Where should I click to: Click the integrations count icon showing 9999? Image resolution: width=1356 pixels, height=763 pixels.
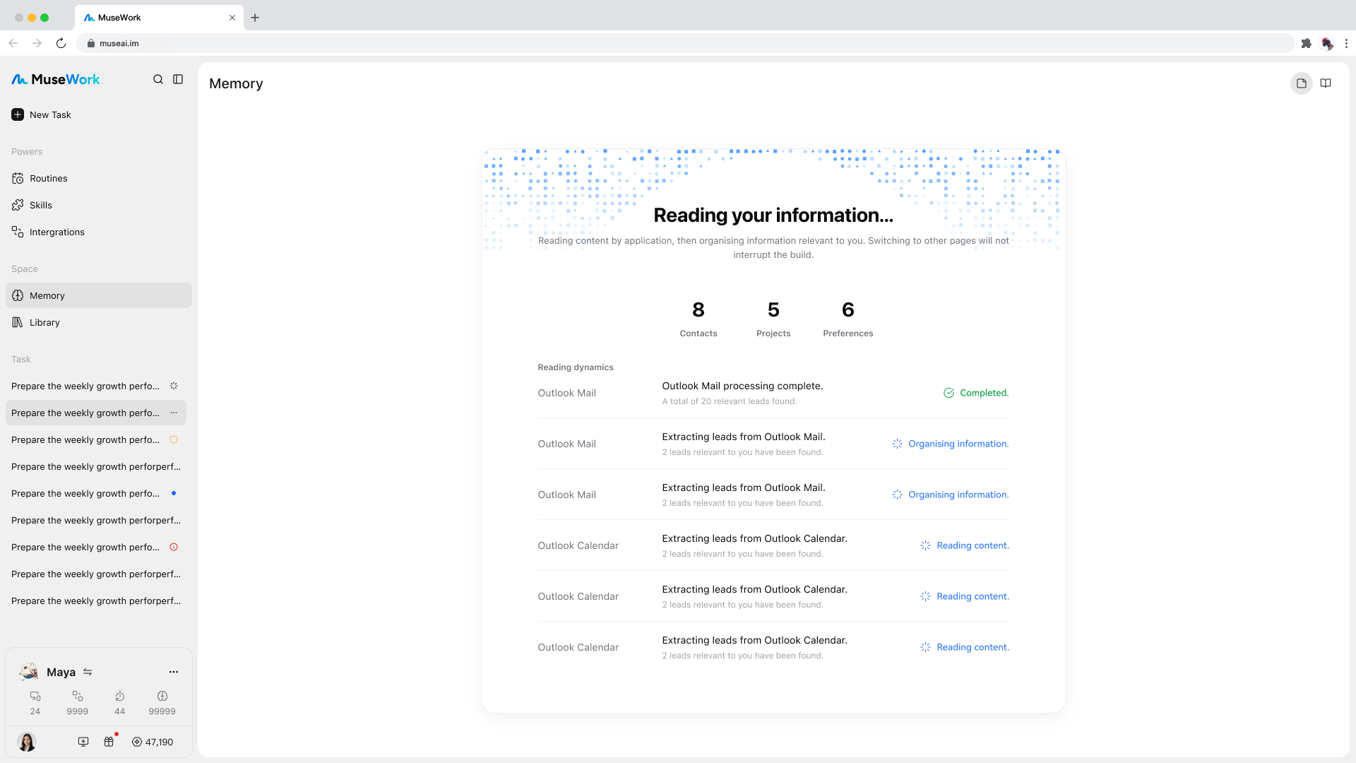[x=78, y=696]
